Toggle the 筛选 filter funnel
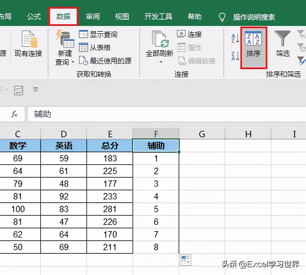This screenshot has width=306, height=275. [283, 44]
